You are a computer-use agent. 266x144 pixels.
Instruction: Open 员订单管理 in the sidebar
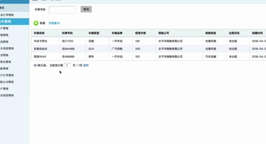coord(7,15)
